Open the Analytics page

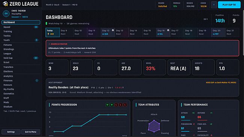coord(21,76)
